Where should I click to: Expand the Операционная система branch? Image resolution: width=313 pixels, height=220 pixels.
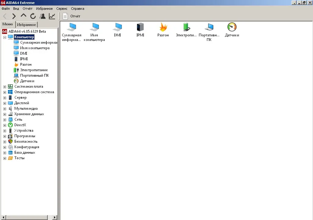5,92
